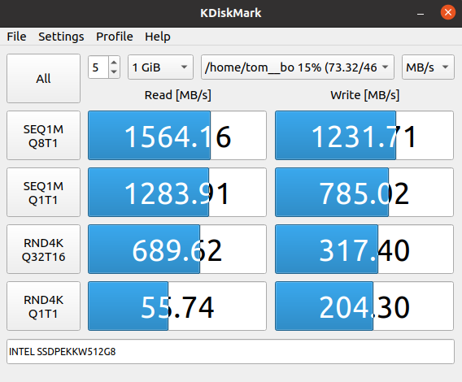
Task: Run all benchmarks with All button
Action: 44,79
